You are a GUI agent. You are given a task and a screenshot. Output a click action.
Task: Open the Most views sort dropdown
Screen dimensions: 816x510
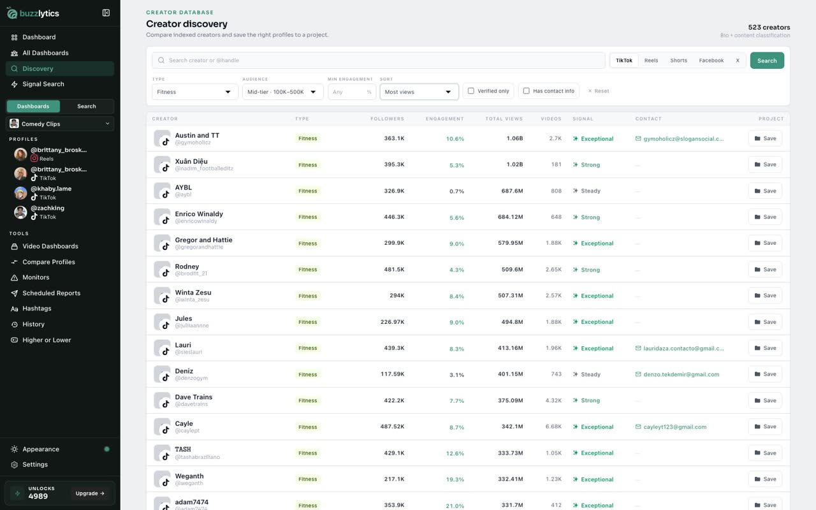click(419, 92)
